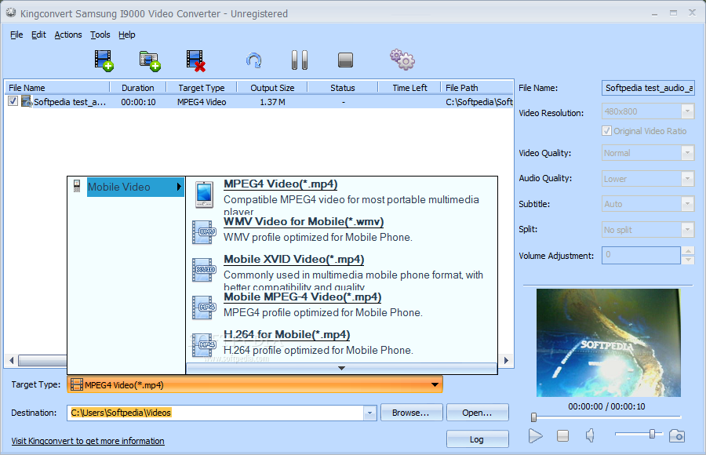Click the Pause toolbar icon
706x455 pixels.
click(300, 60)
